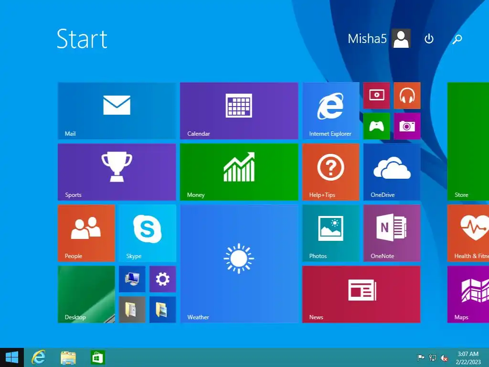Viewport: 489px width, 367px height.
Task: Open the Calendar tile
Action: coord(239,111)
